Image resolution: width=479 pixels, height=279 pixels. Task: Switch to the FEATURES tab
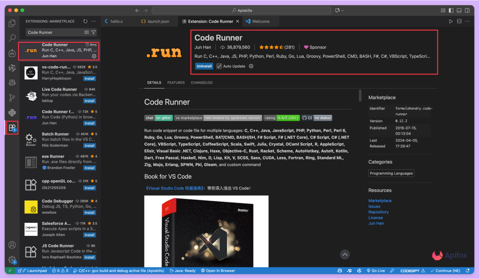coord(176,83)
